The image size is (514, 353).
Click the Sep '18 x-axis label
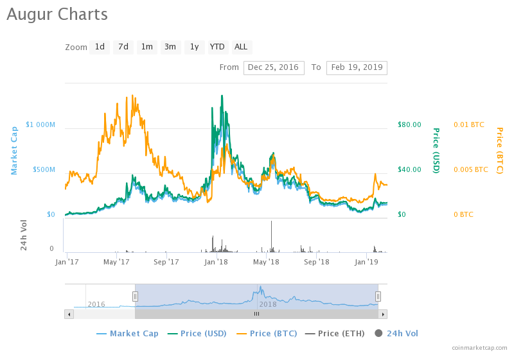[316, 262]
